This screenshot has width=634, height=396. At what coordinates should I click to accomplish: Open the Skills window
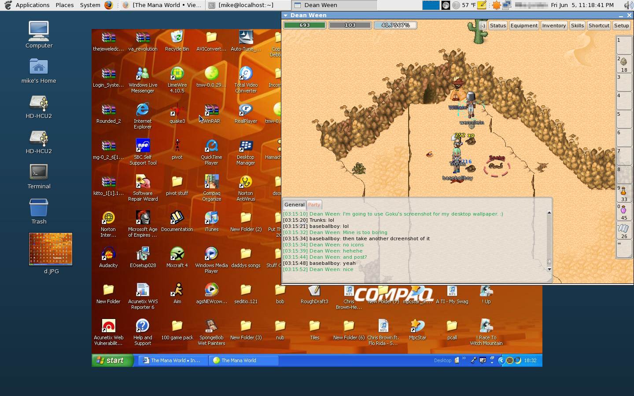click(x=577, y=26)
